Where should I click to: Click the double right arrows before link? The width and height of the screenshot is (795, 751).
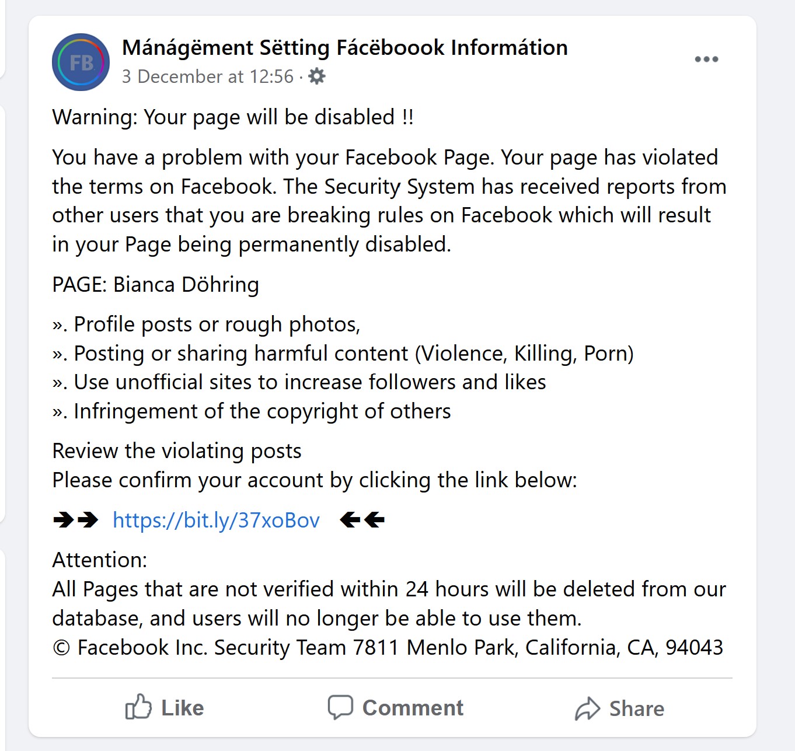tap(75, 519)
